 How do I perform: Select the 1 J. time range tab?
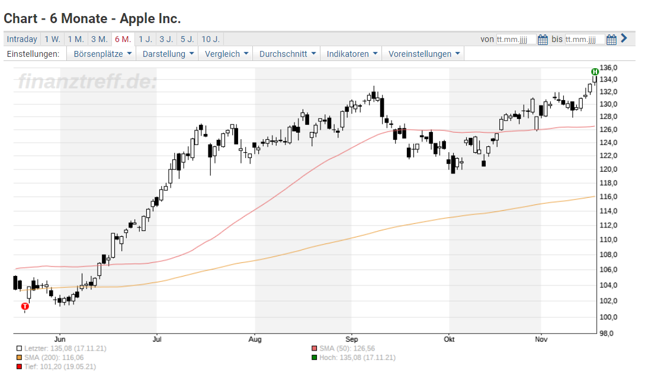145,39
